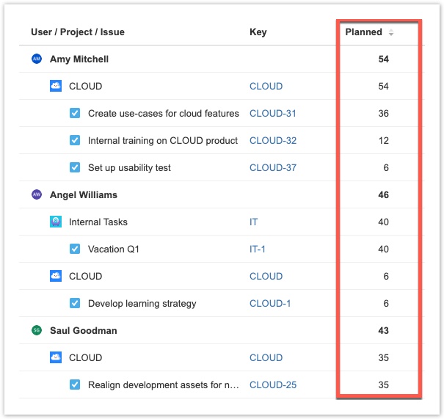Sort by the Key column header
This screenshot has width=444, height=419.
[x=258, y=32]
